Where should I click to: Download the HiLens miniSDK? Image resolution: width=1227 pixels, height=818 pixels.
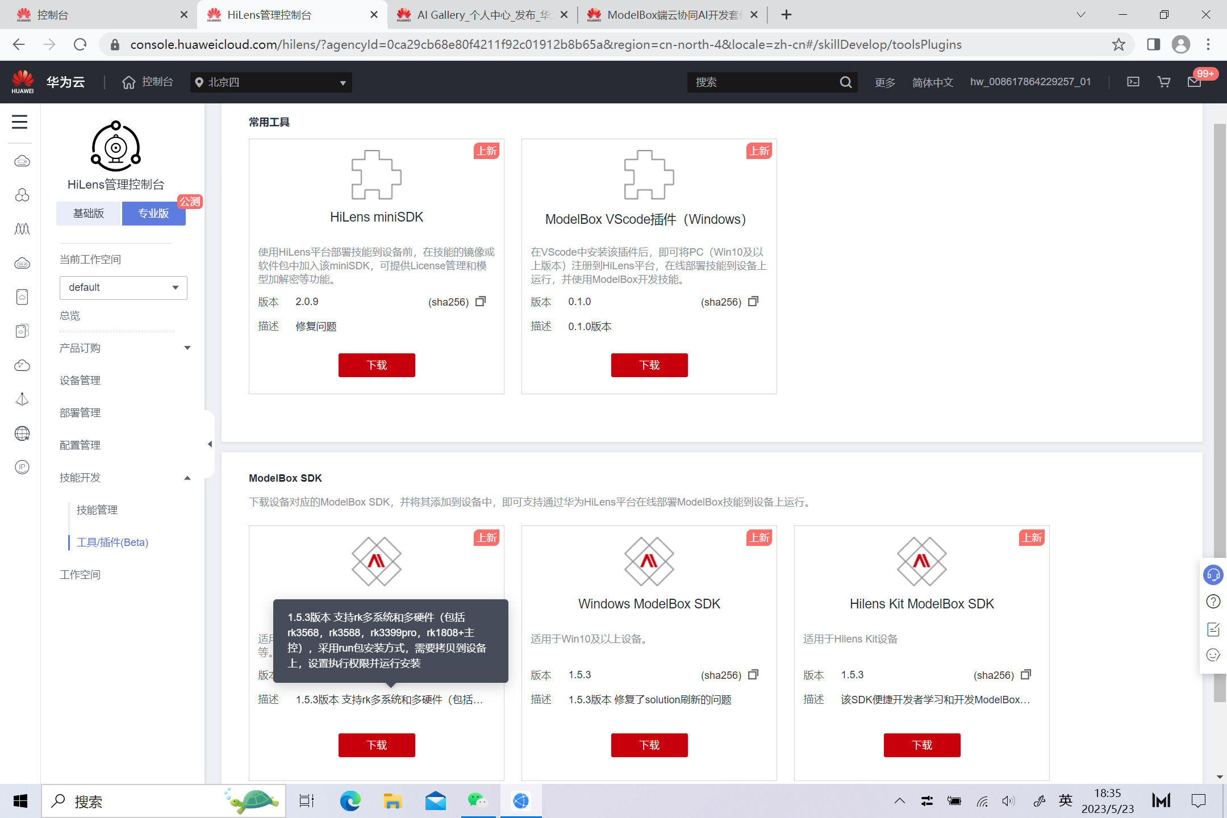(377, 365)
